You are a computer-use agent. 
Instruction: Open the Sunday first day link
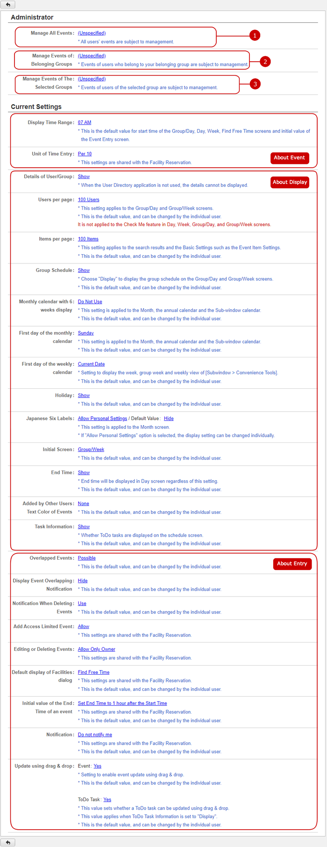pyautogui.click(x=85, y=333)
